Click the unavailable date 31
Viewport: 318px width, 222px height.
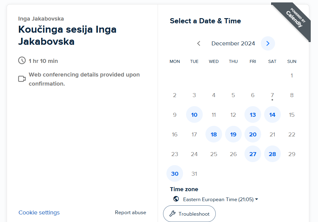pyautogui.click(x=194, y=174)
